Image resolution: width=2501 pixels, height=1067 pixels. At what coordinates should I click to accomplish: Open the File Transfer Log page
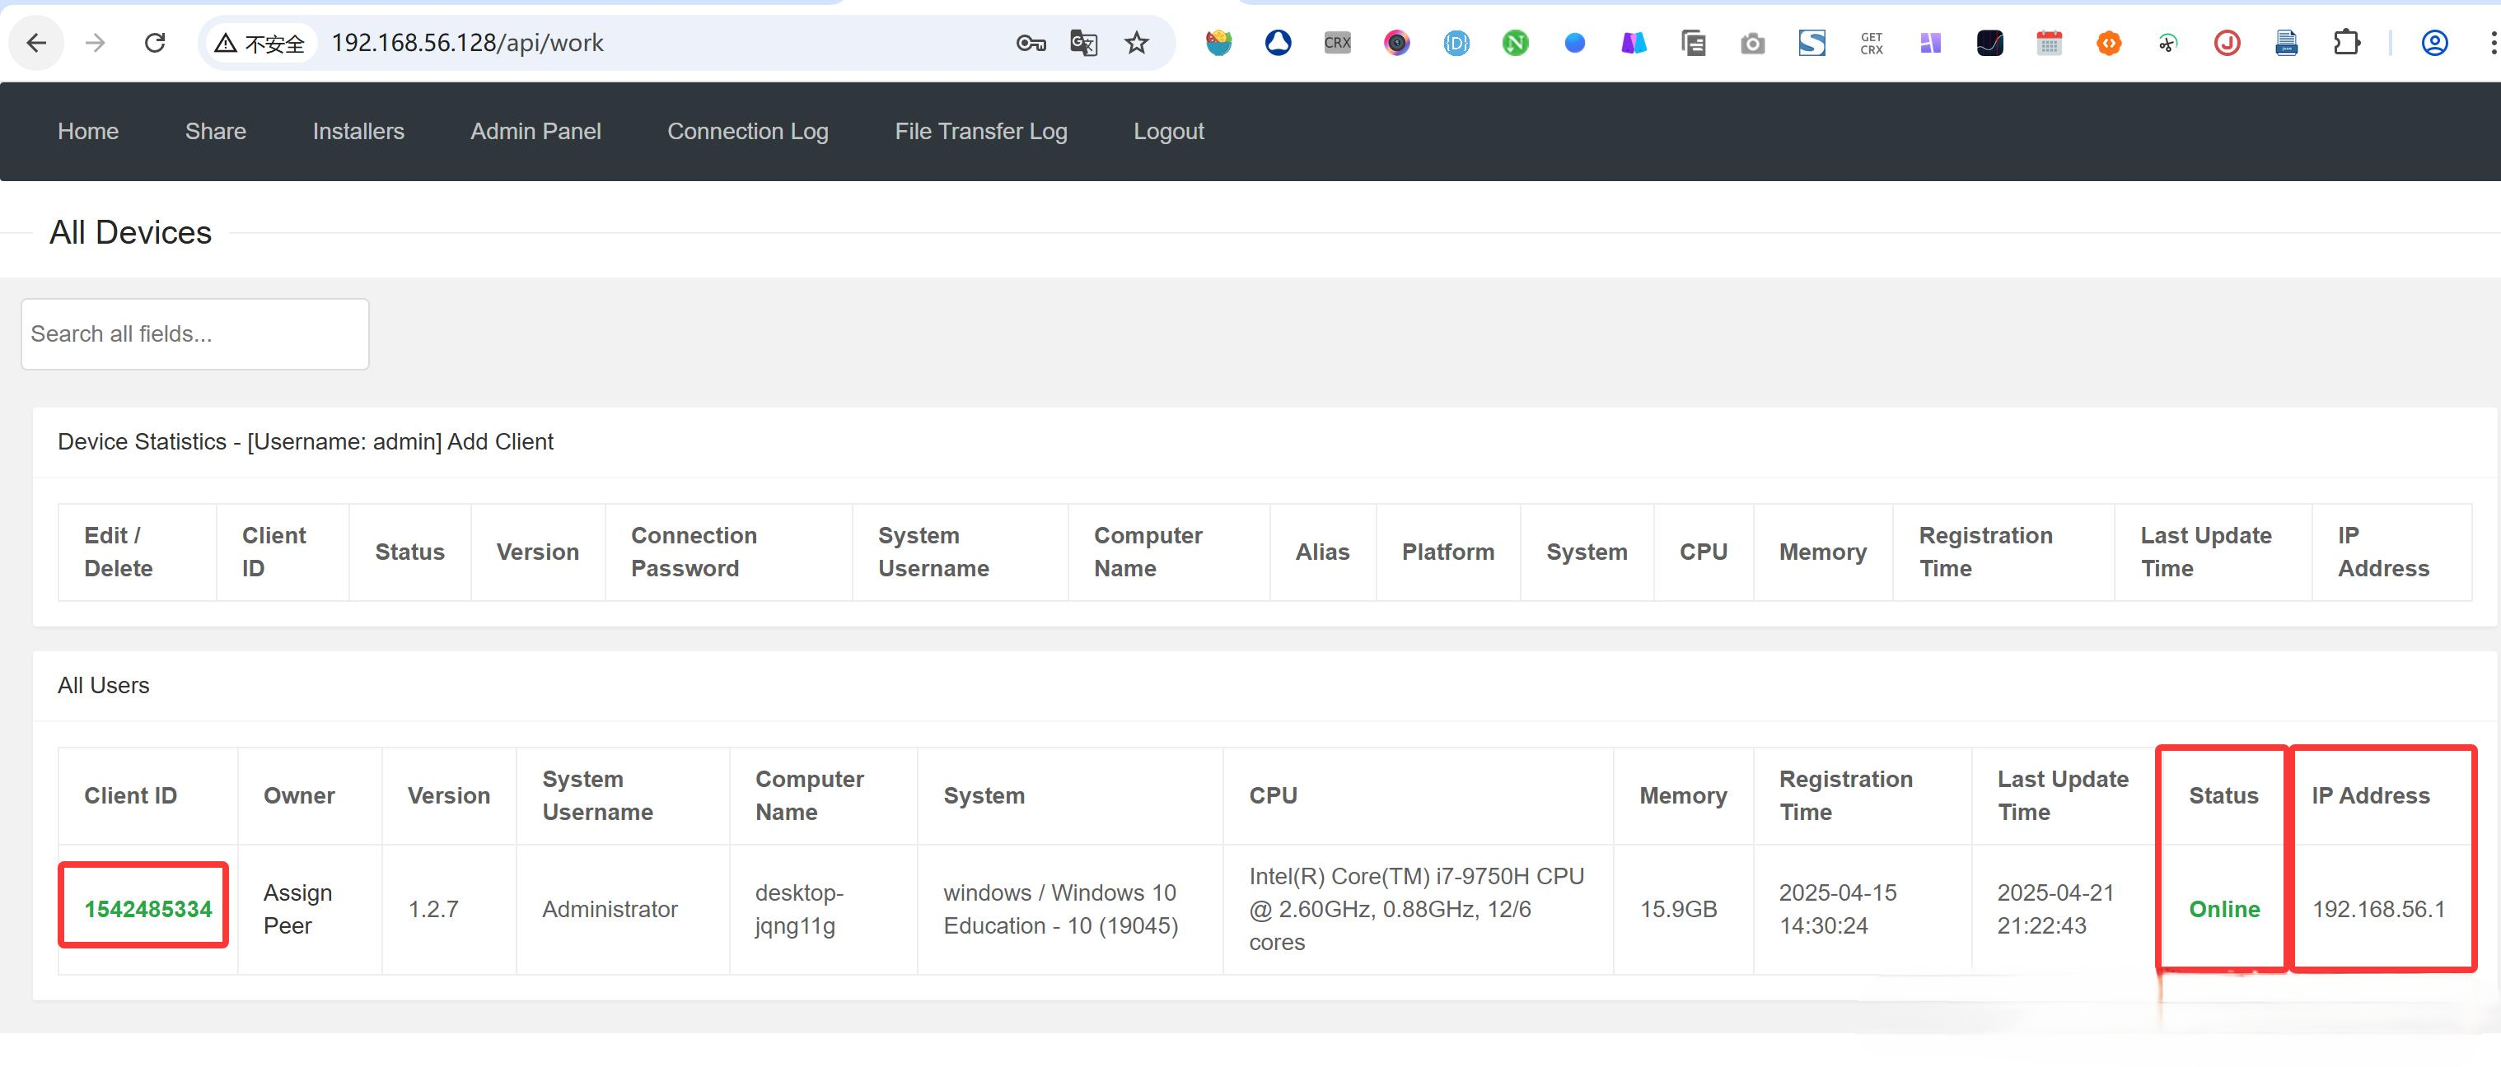(x=979, y=131)
